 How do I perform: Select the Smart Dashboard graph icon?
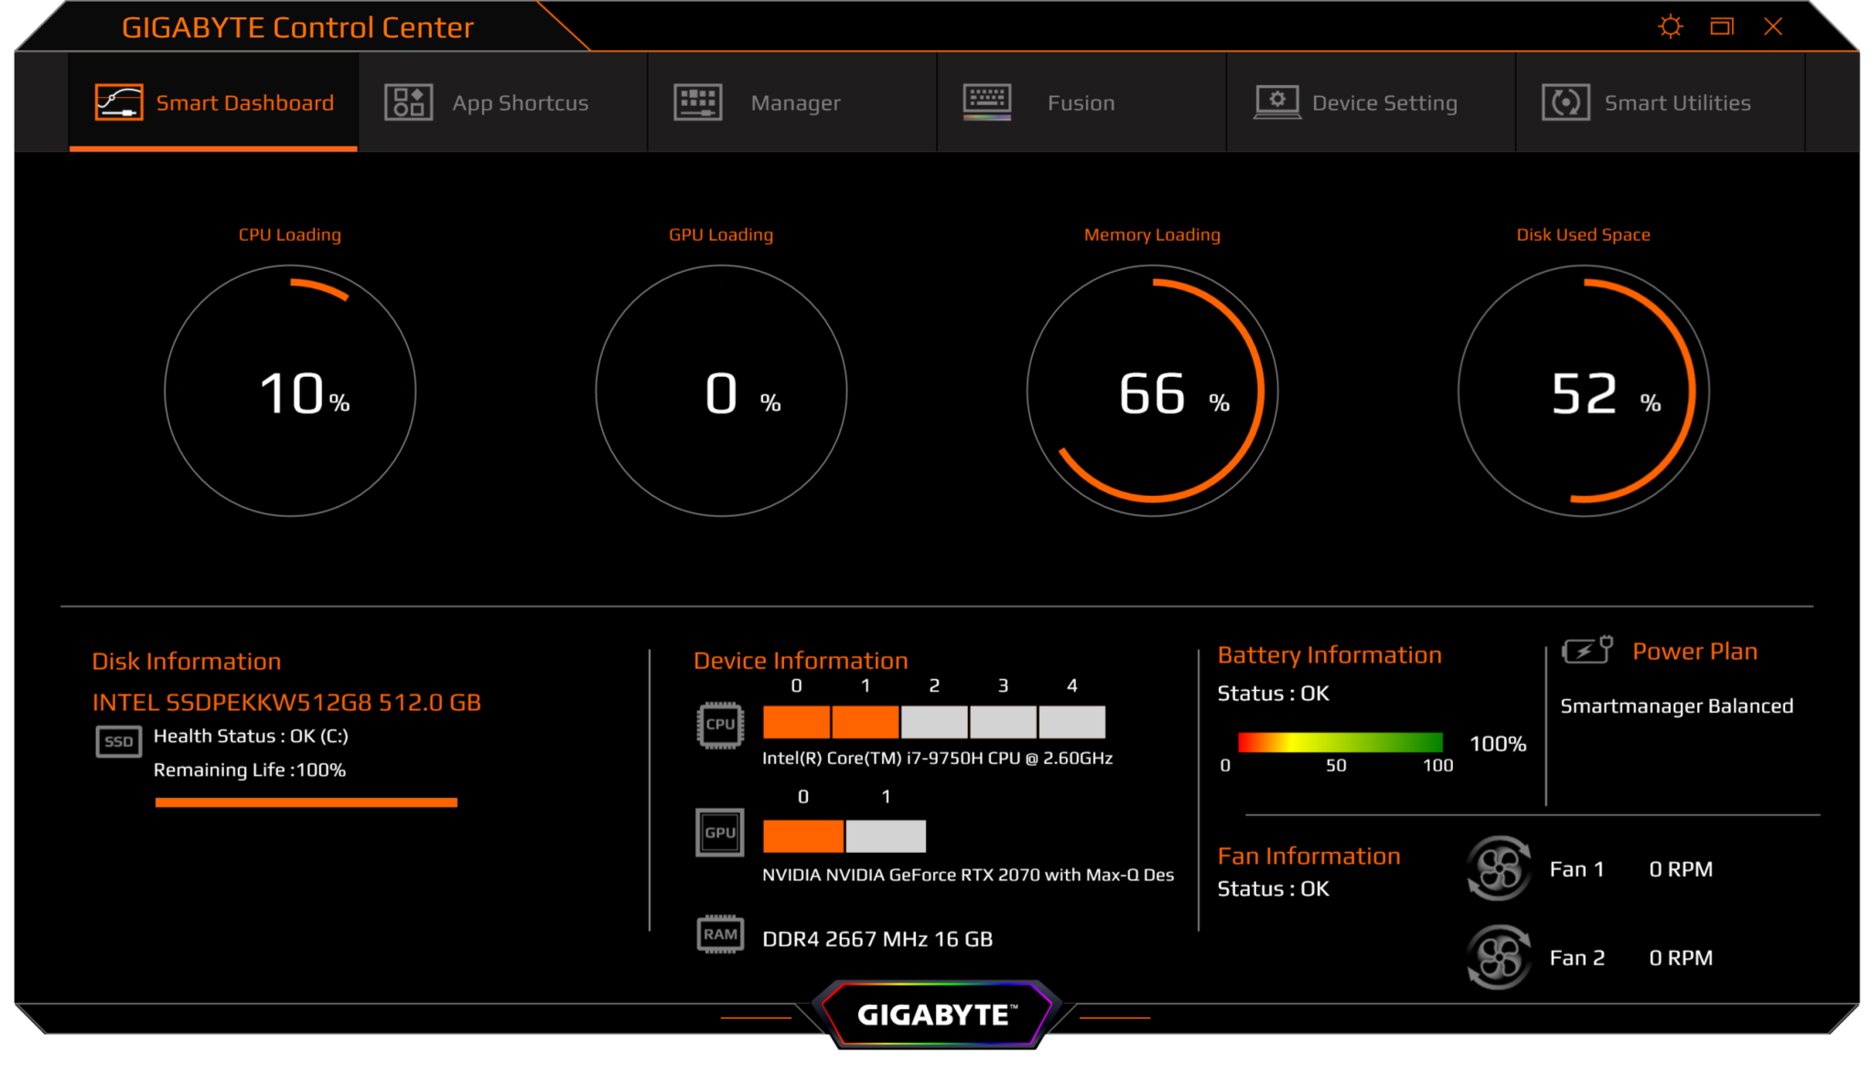119,102
